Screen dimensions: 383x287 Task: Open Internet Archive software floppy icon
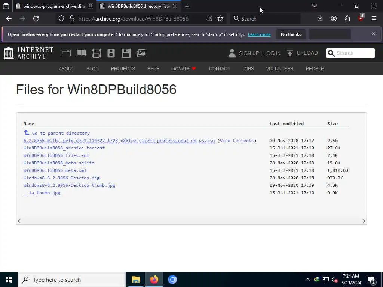tap(126, 53)
